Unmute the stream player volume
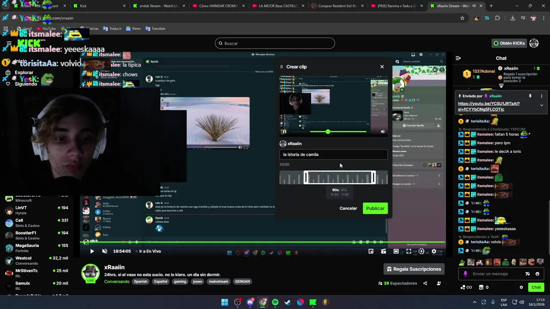550x309 pixels. coord(104,251)
